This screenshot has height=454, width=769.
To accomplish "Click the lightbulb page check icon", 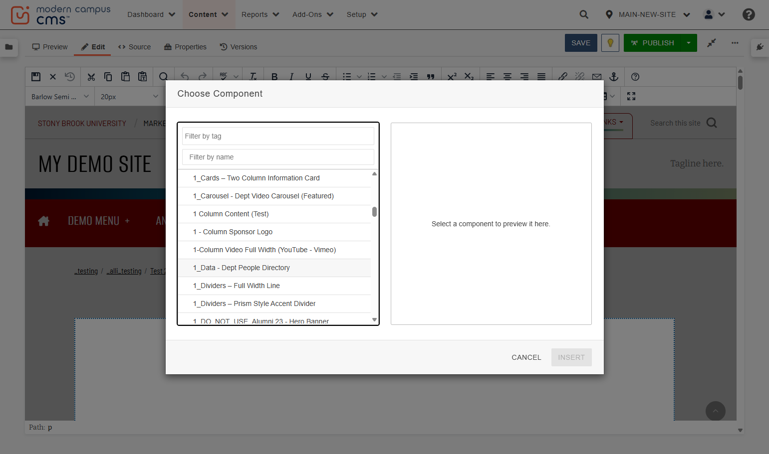I will click(610, 43).
